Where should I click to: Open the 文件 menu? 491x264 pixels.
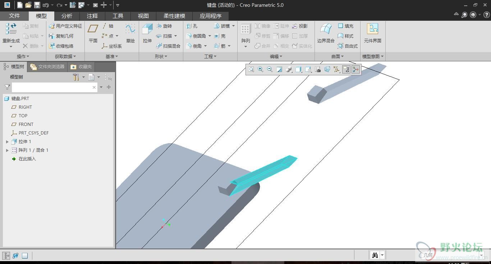pos(14,16)
